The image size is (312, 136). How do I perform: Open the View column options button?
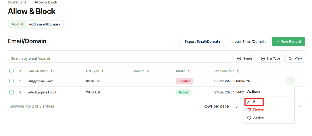pyautogui.click(x=295, y=58)
